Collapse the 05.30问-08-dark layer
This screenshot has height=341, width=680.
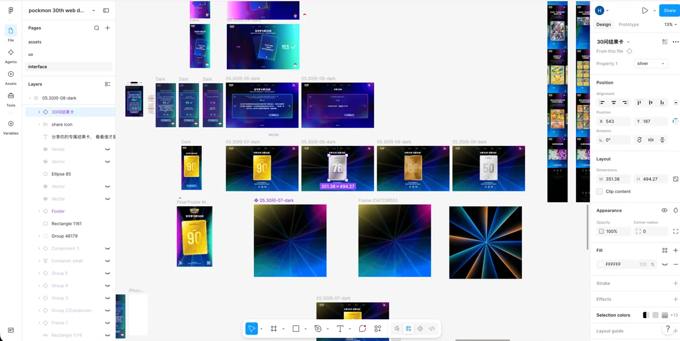pyautogui.click(x=30, y=98)
